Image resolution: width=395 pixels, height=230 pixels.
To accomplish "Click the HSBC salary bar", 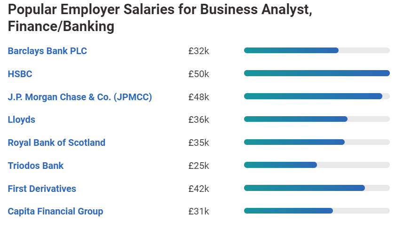I will pyautogui.click(x=316, y=73).
